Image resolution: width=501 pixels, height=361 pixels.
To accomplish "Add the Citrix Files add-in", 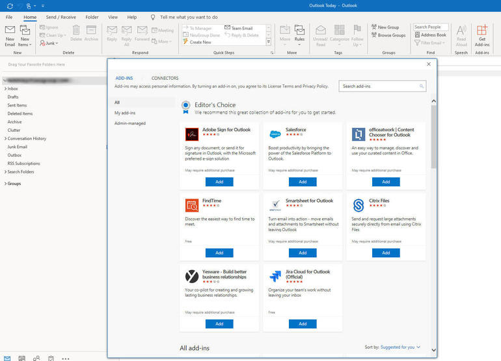I will 386,253.
